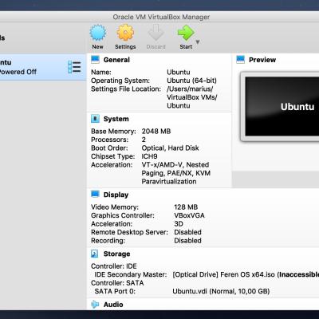
Task: Click the Controller: SATA label
Action: click(117, 283)
